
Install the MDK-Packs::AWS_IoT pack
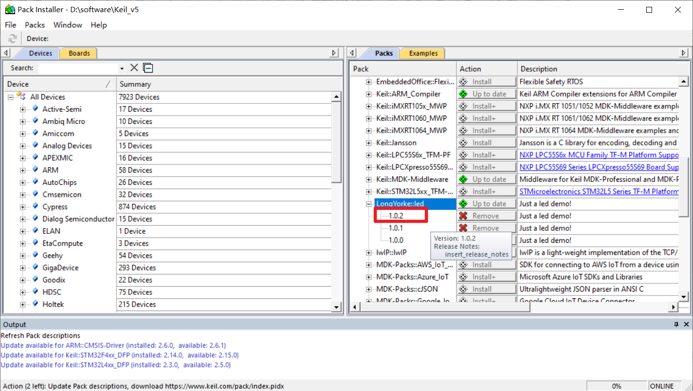[x=486, y=264]
